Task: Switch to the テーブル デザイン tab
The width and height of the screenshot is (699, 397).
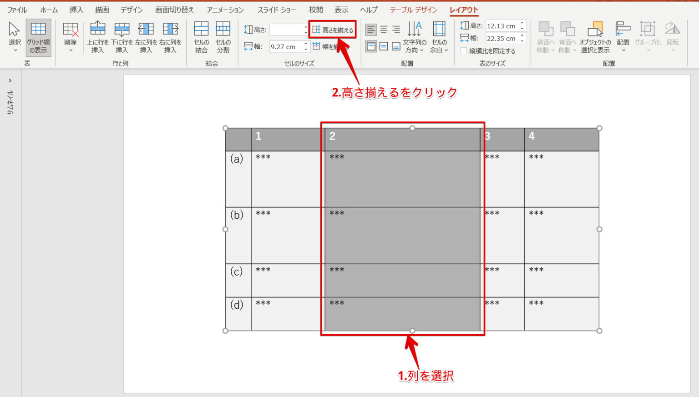Action: 413,10
